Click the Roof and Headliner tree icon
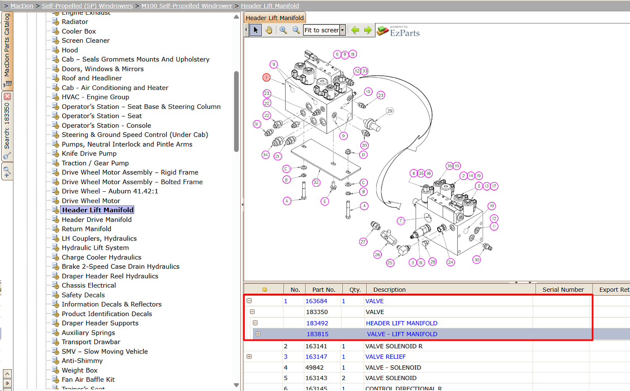630x391 pixels. click(55, 78)
